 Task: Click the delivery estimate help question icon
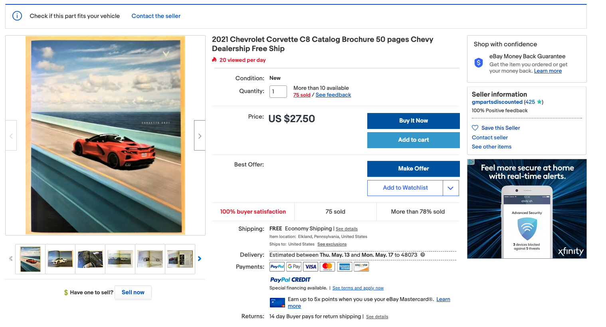point(423,255)
